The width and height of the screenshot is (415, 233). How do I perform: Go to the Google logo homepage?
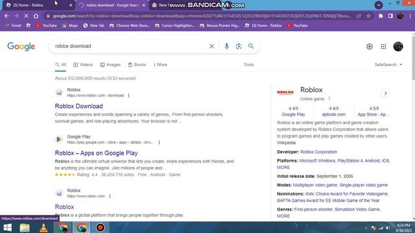(x=21, y=47)
